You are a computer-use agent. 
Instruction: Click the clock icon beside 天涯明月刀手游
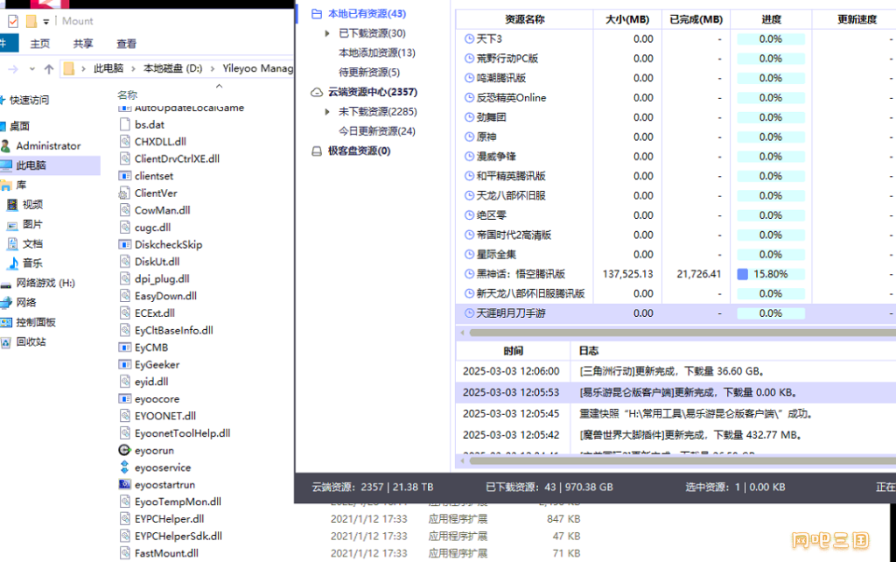(469, 313)
